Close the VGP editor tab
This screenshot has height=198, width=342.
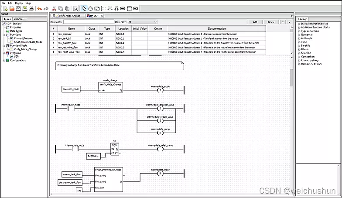[x=102, y=16]
